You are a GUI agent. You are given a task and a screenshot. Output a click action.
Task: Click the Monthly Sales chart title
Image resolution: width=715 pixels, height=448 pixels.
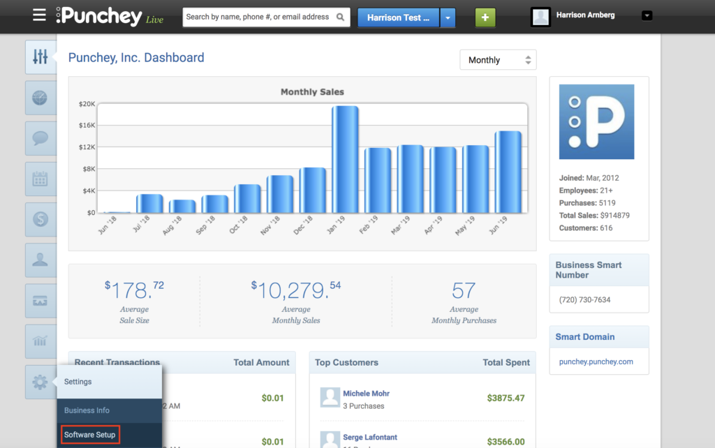tap(312, 91)
